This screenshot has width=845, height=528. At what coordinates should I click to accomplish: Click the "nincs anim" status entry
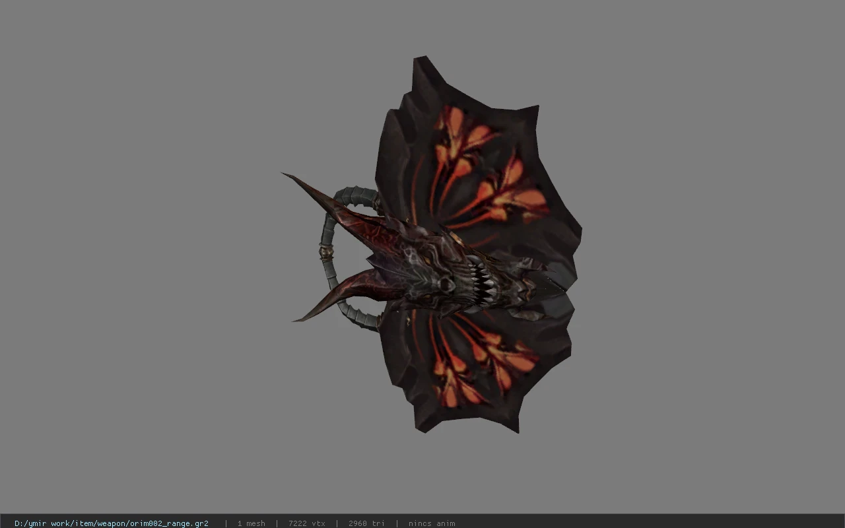click(x=432, y=523)
